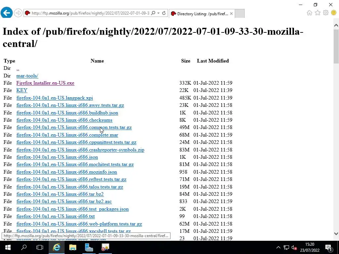This screenshot has height=254, width=339.
Task: Open the parent directory '..' link
Action: point(18,68)
